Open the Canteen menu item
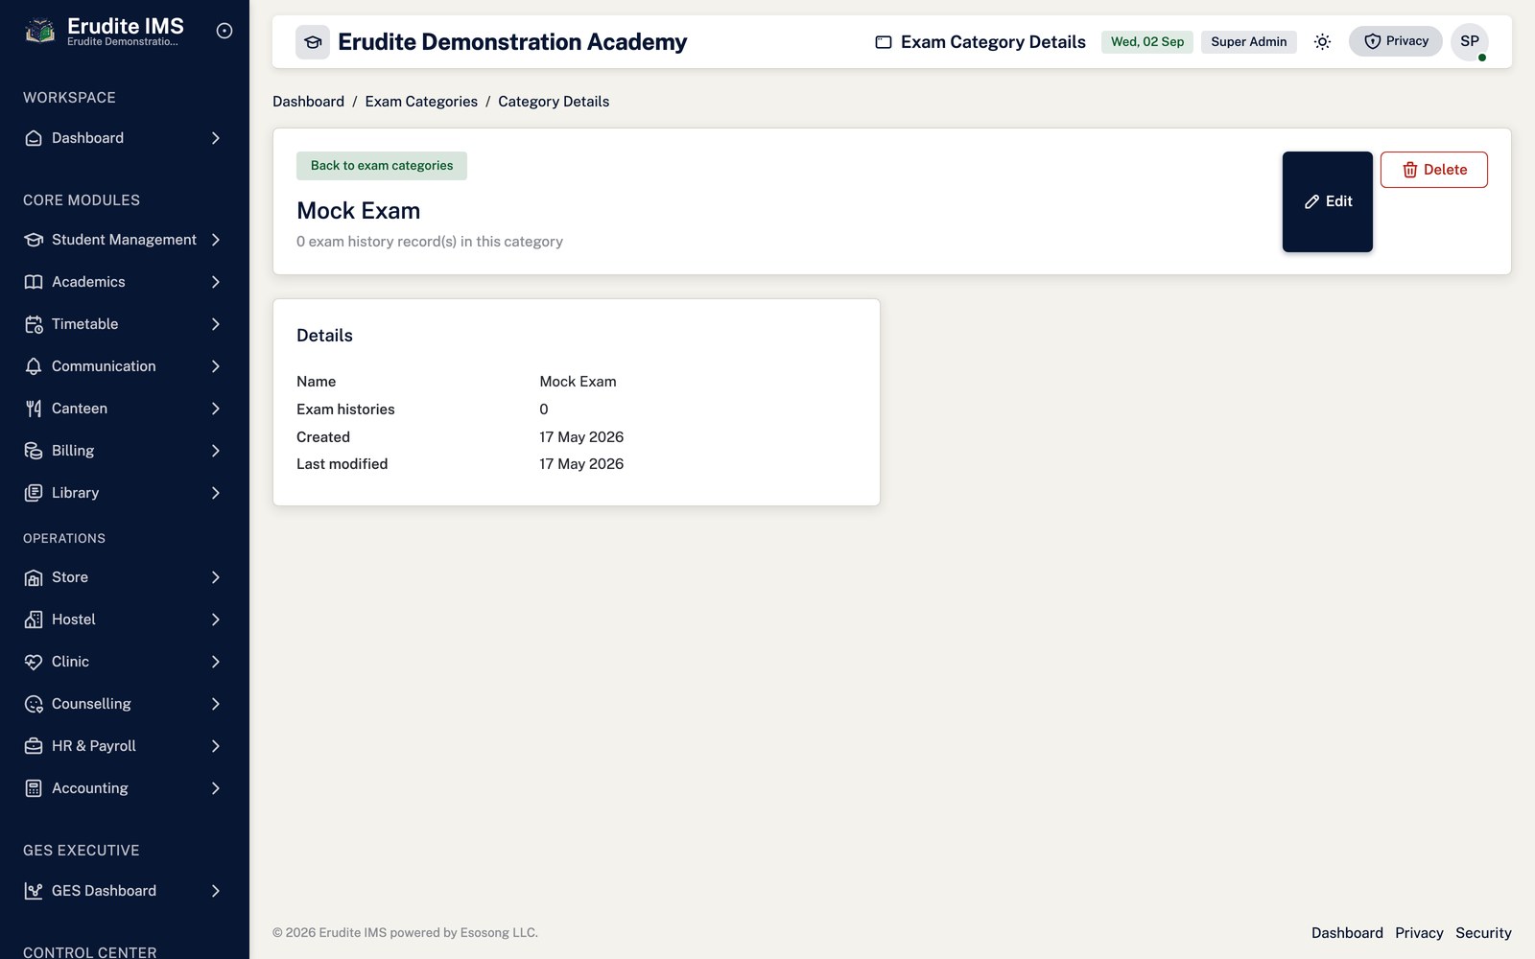This screenshot has height=959, width=1535. [125, 409]
